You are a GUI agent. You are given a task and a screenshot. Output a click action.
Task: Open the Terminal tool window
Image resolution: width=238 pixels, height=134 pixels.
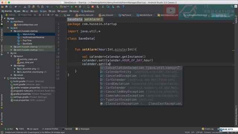(67, 129)
